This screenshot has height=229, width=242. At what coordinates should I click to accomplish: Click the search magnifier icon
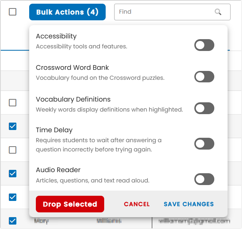click(x=218, y=12)
